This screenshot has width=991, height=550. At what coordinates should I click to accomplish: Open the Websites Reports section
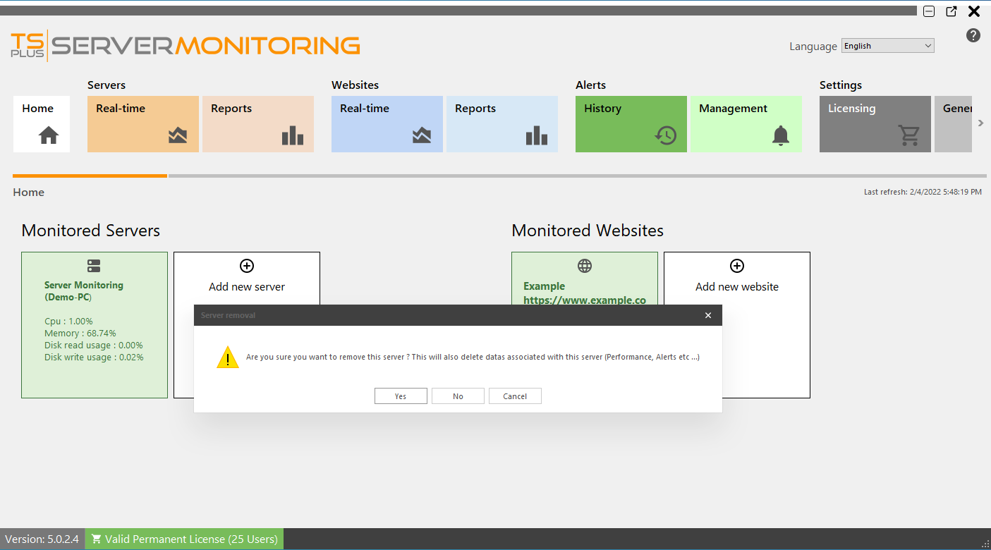[501, 124]
